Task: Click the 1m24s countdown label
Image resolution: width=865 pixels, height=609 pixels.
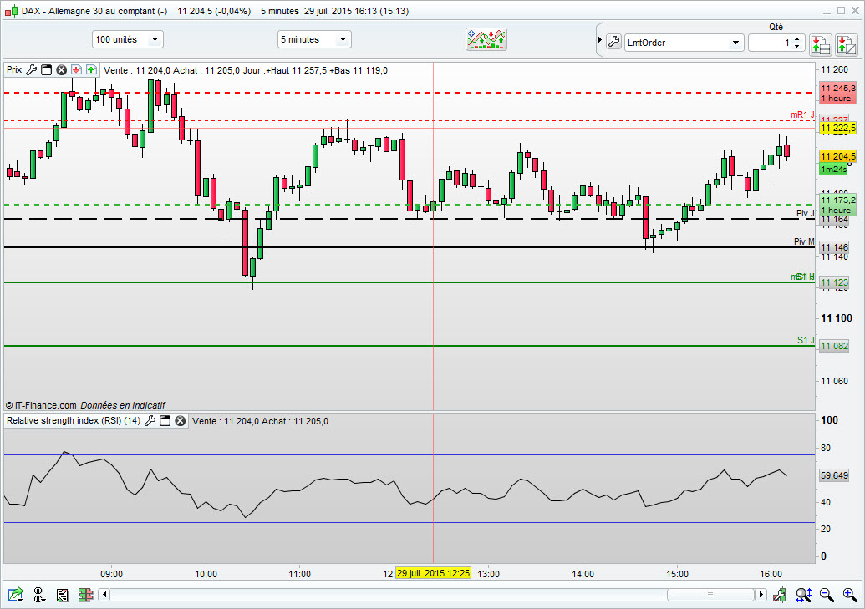Action: 833,169
